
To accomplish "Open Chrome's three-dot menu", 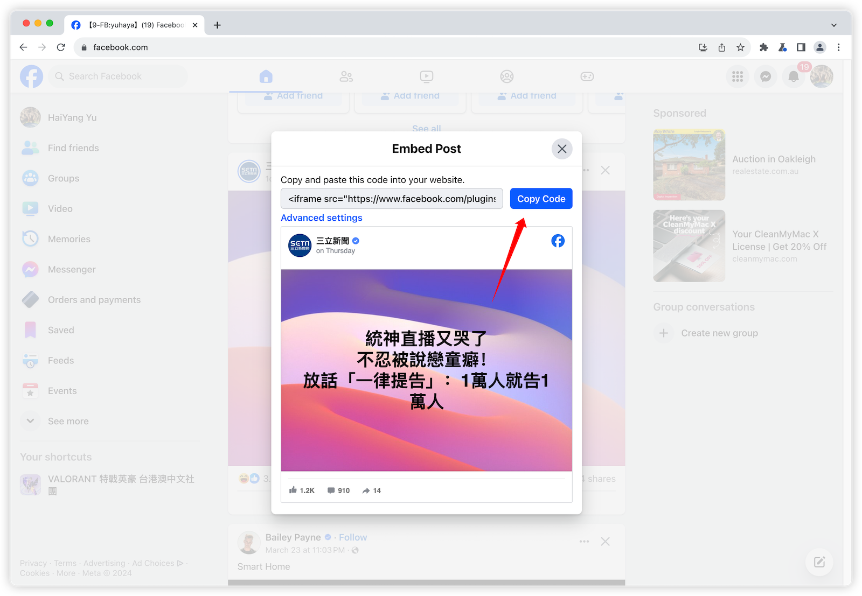I will click(838, 47).
